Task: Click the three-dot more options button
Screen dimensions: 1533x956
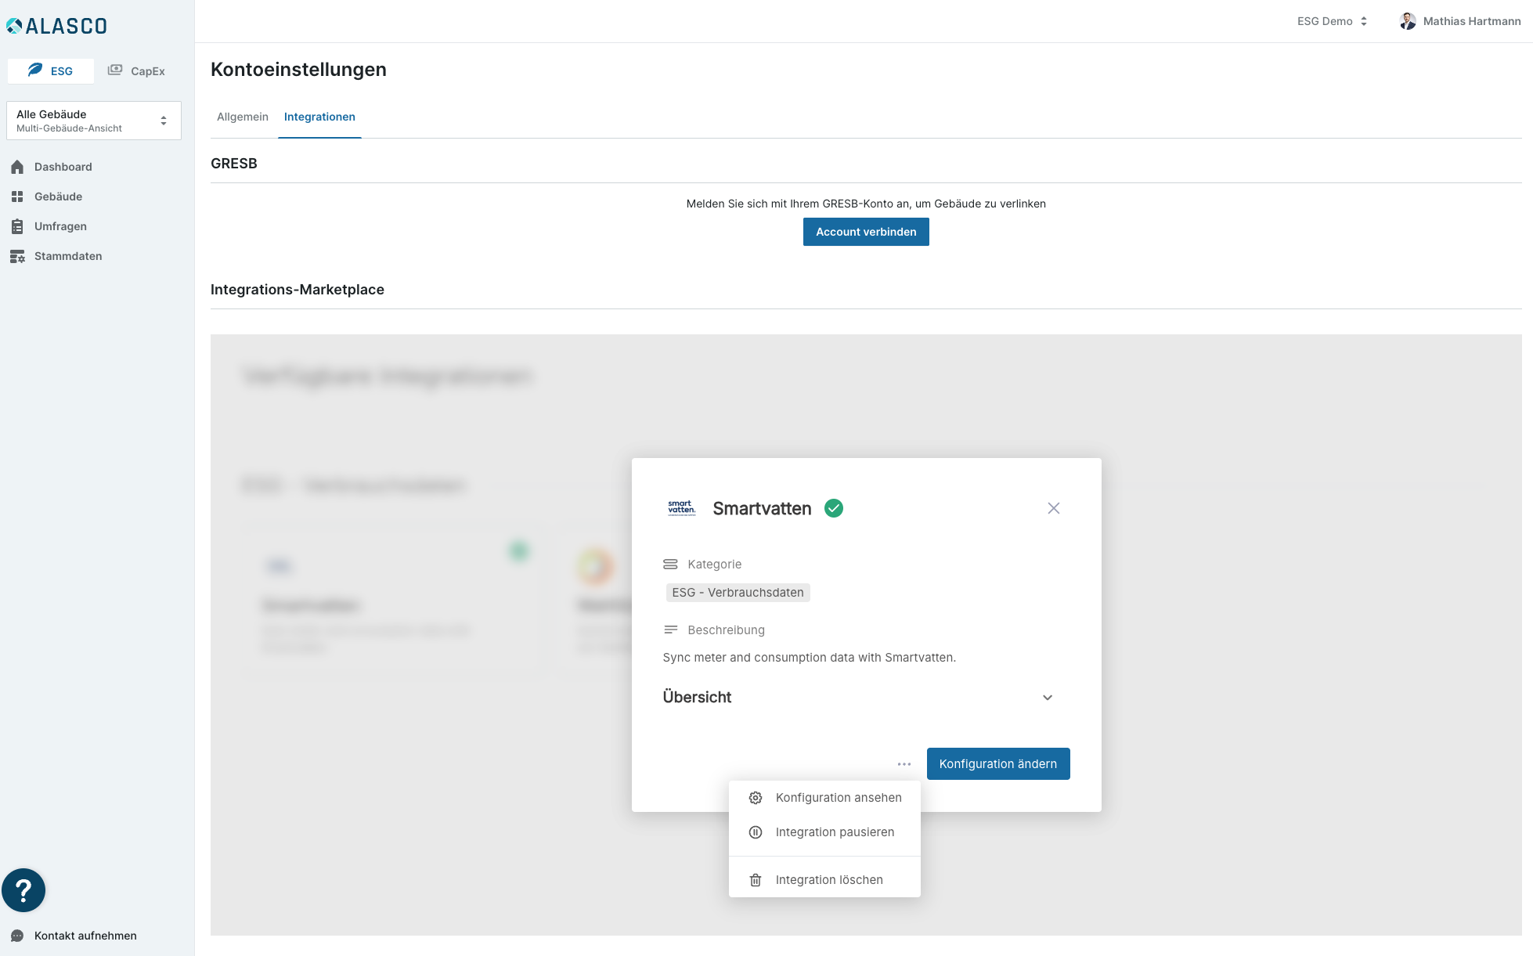Action: tap(904, 764)
